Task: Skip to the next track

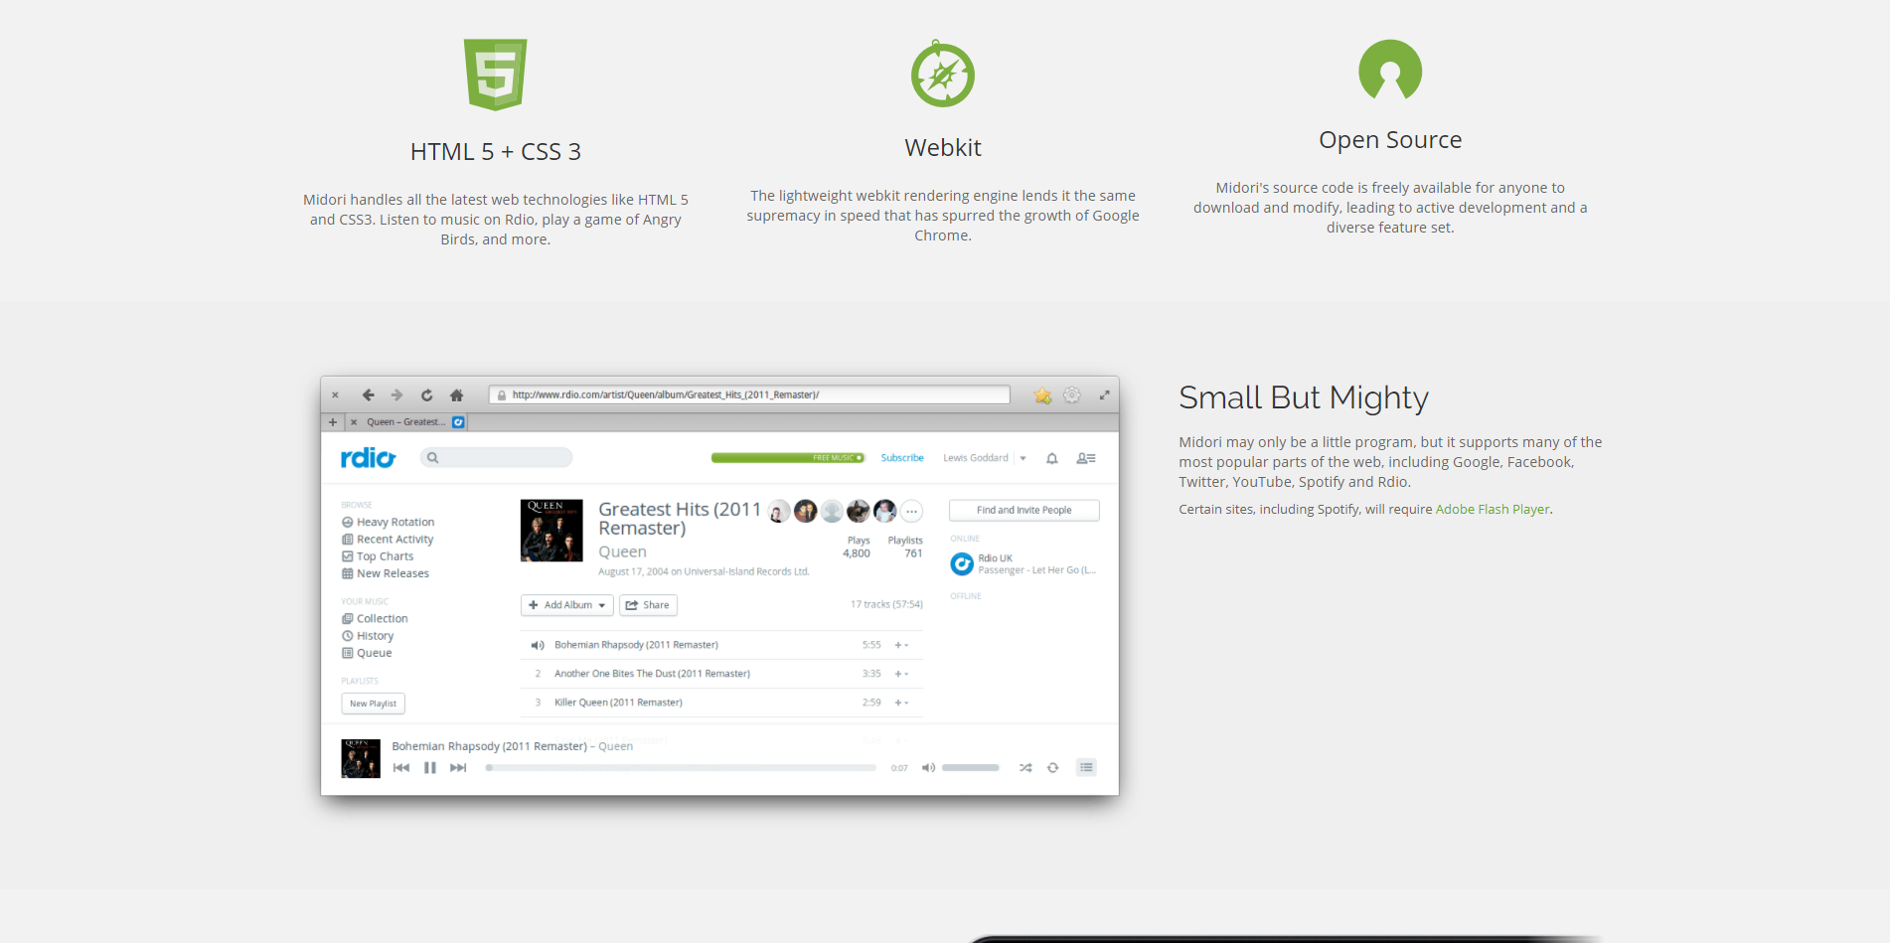Action: (x=458, y=767)
